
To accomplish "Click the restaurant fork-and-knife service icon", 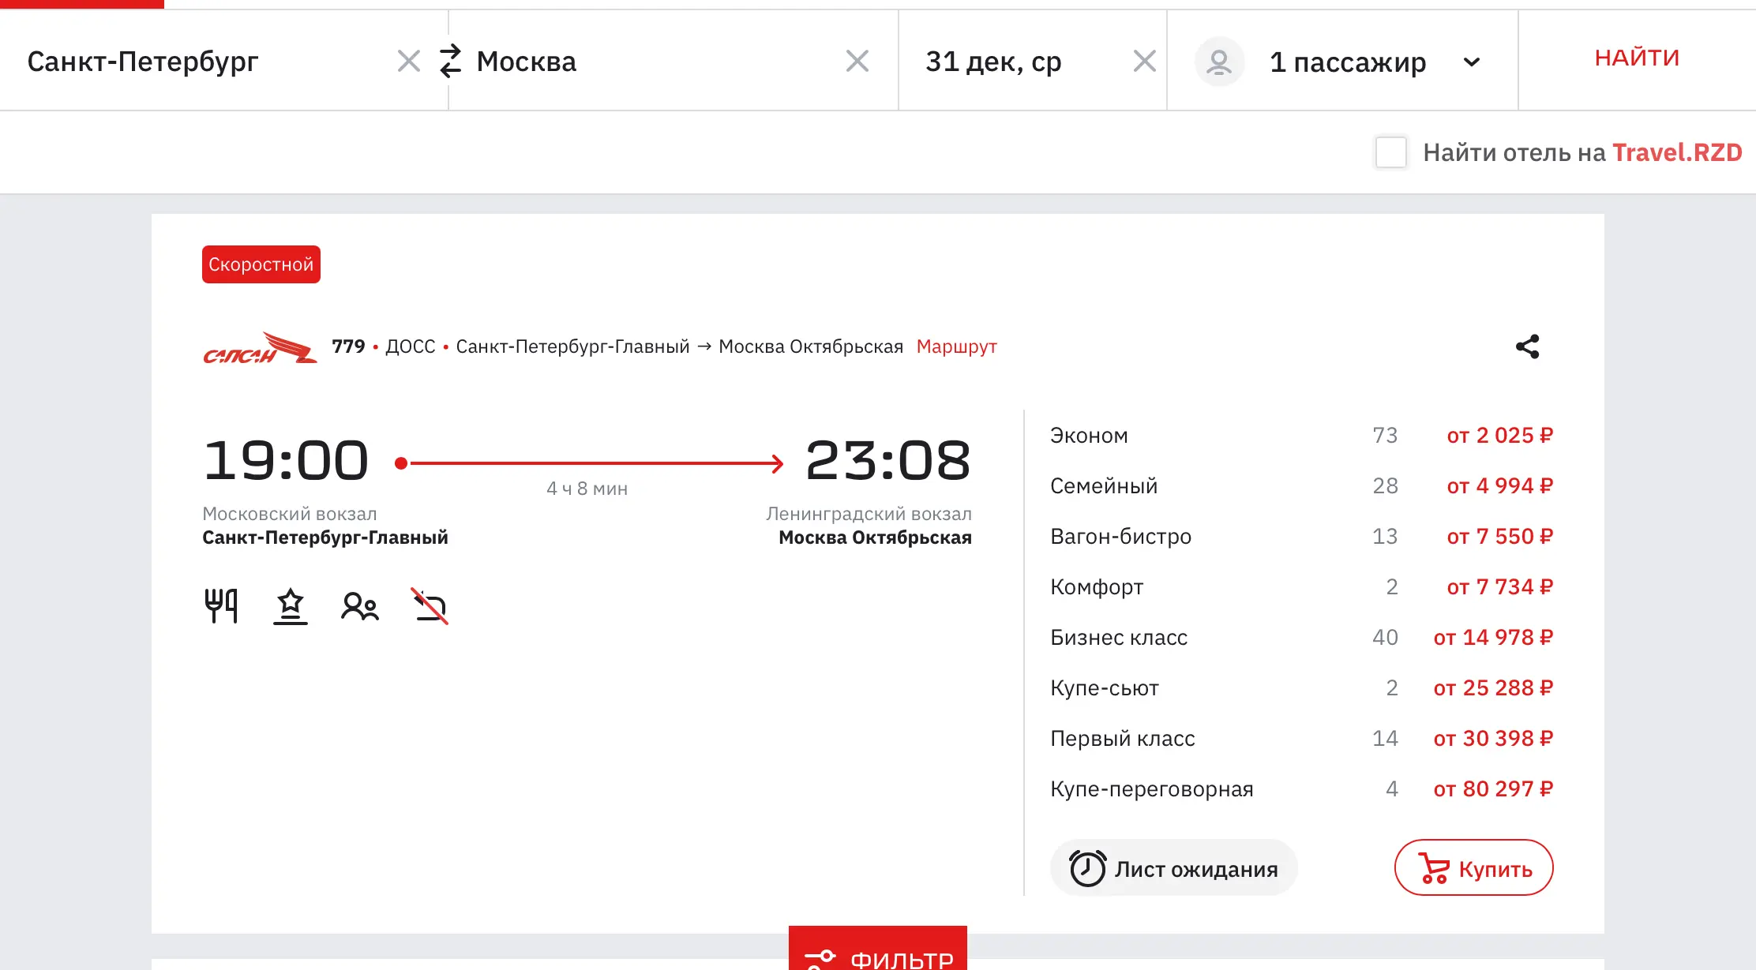I will (x=221, y=606).
